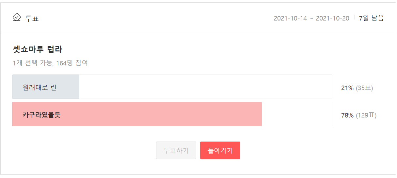Click the empty white part of 원래대로 린 bar
Image resolution: width=397 pixels, height=178 pixels.
[x=206, y=87]
